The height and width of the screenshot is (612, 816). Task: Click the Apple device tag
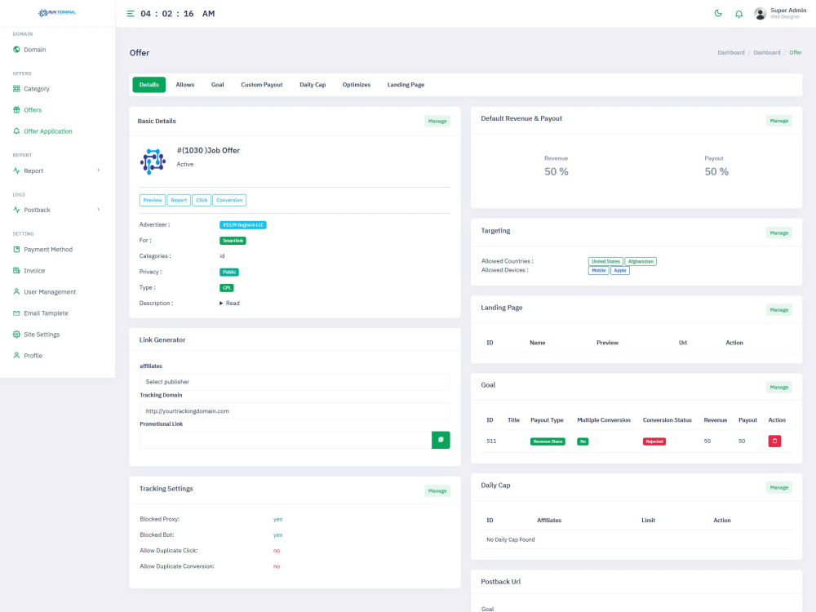point(620,271)
